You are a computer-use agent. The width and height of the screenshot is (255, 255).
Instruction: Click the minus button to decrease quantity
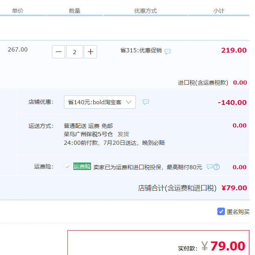58,52
